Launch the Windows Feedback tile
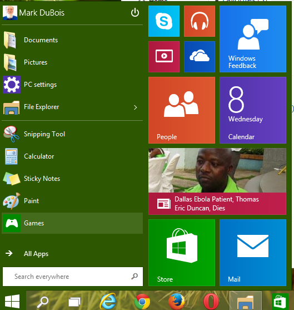 (253, 39)
